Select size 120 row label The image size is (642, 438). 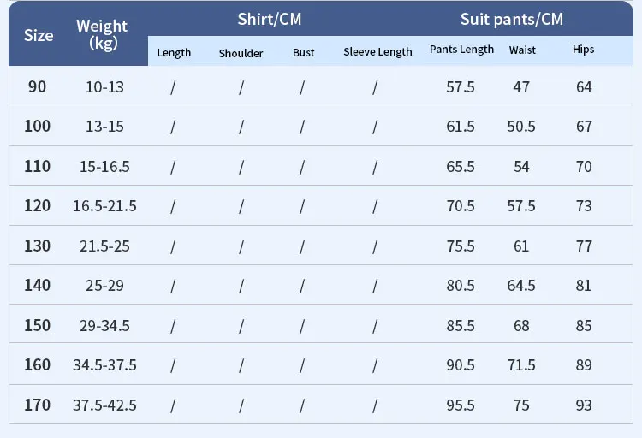pyautogui.click(x=38, y=205)
